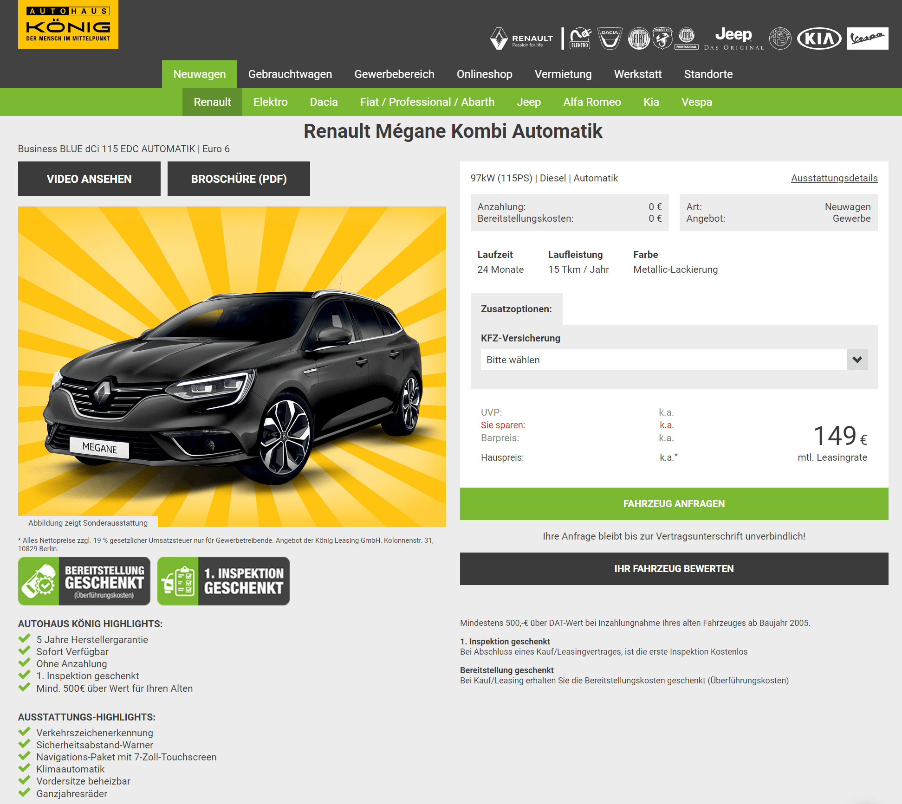This screenshot has height=804, width=902.
Task: Click 'Ohne Anzahlung' highlight
Action: [x=72, y=664]
